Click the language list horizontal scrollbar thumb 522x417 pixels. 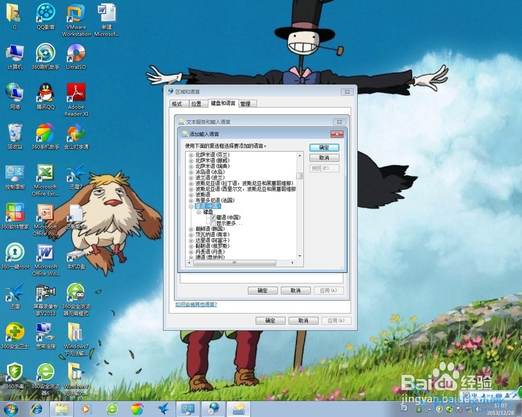coord(234,263)
